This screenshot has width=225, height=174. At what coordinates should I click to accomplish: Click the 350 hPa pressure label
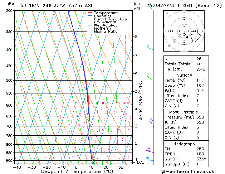click(10, 32)
